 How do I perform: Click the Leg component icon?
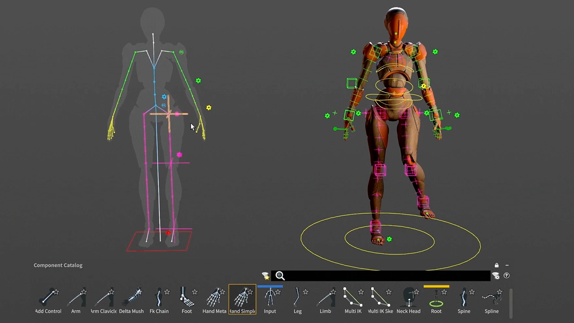(297, 299)
